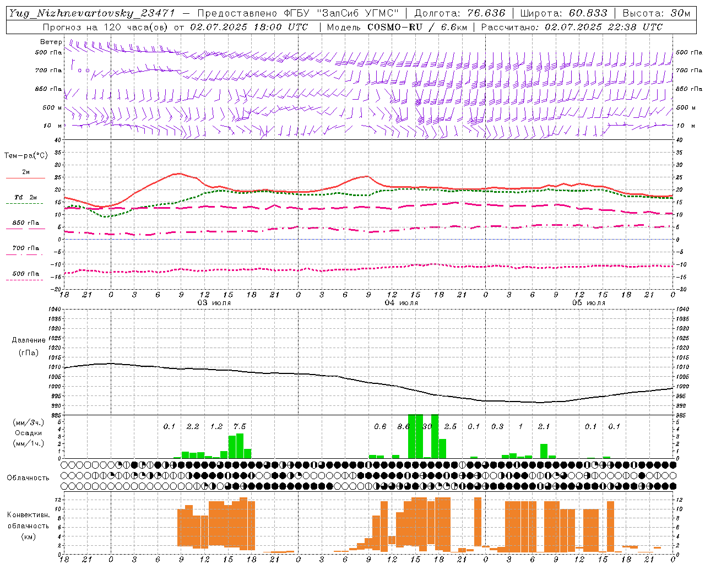Click the 2.5 precipitation total value
This screenshot has width=705, height=564.
[x=451, y=426]
